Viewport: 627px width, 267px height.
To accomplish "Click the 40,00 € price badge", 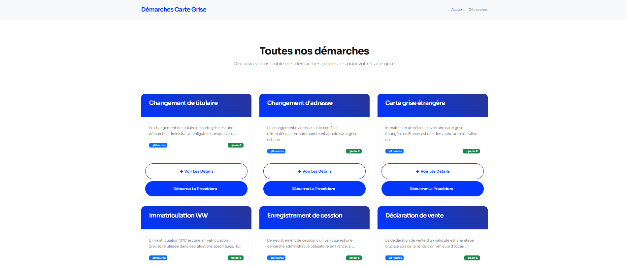I will [x=236, y=145].
